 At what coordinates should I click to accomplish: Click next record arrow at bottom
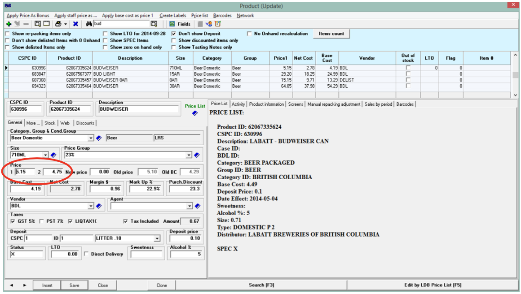pyautogui.click(x=25, y=285)
